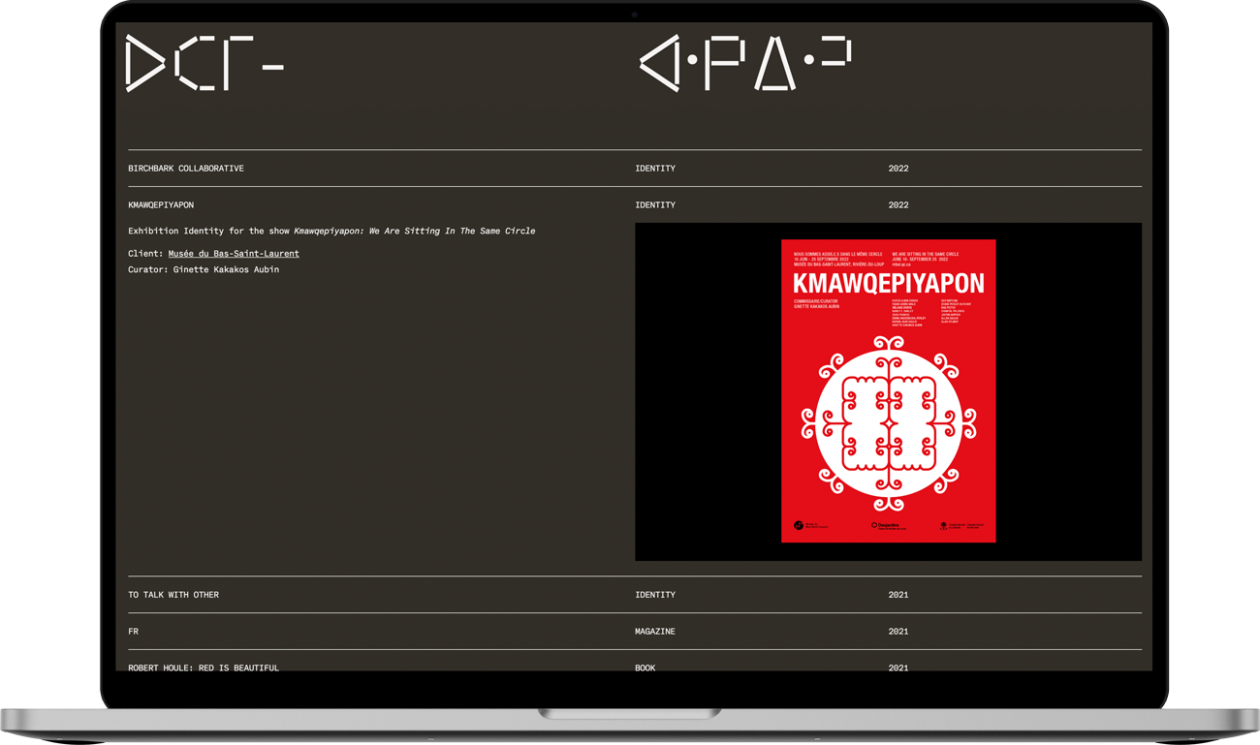Click the red Kmawqepiyapon poster image
This screenshot has width=1260, height=745.
(888, 391)
